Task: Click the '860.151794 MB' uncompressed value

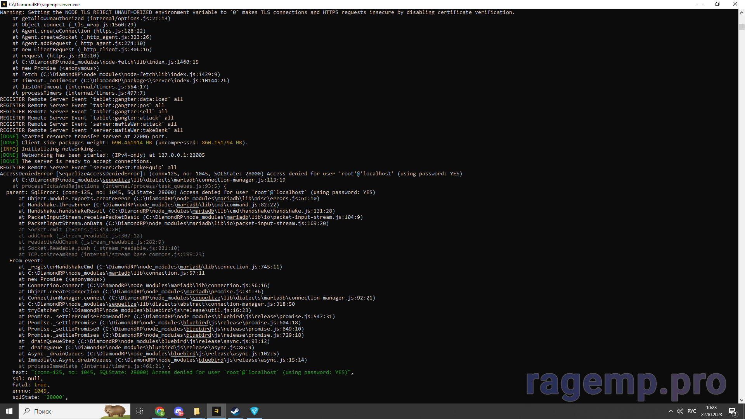Action: 222,143
